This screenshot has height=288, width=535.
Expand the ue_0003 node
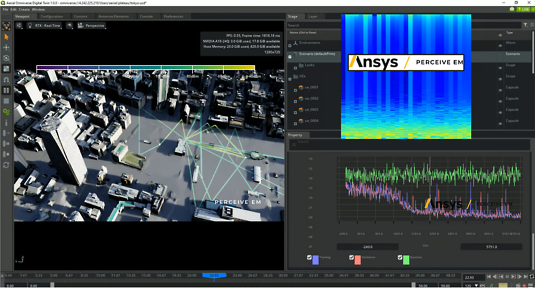point(296,113)
